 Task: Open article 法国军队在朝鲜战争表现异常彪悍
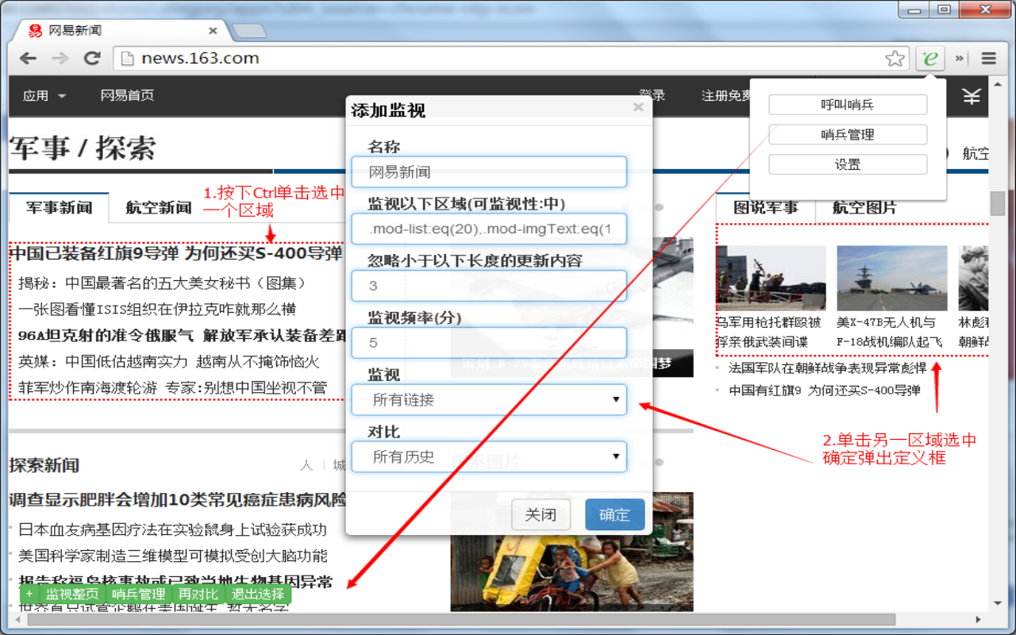828,368
